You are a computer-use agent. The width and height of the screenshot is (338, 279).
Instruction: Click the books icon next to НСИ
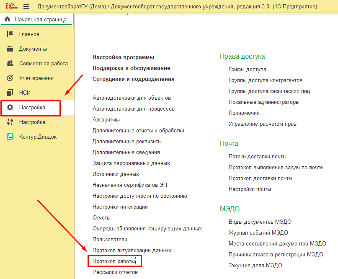(10, 93)
